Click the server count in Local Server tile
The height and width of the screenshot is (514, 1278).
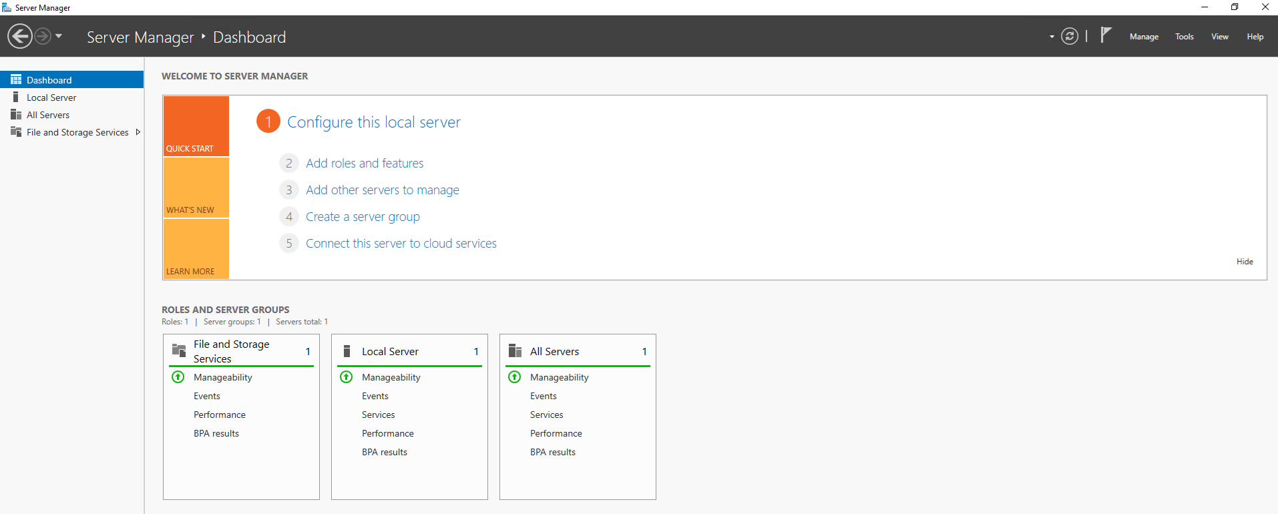point(476,351)
